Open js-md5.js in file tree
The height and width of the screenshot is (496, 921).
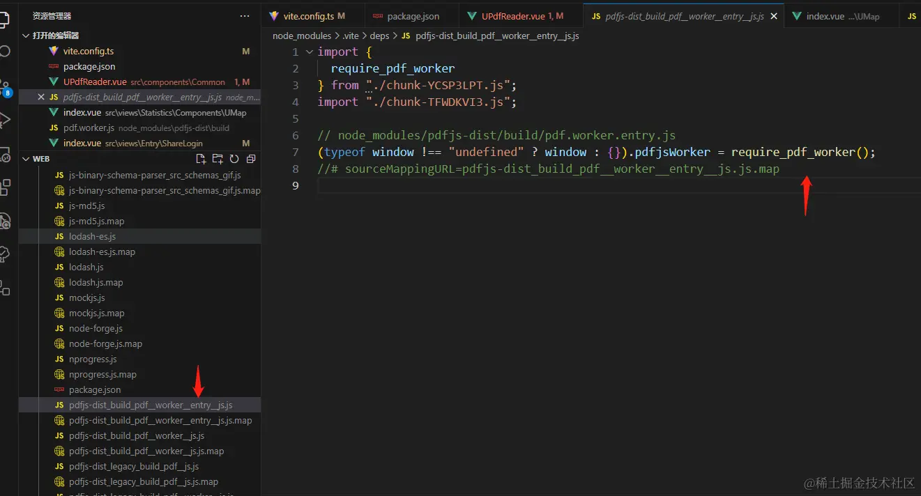139,206
